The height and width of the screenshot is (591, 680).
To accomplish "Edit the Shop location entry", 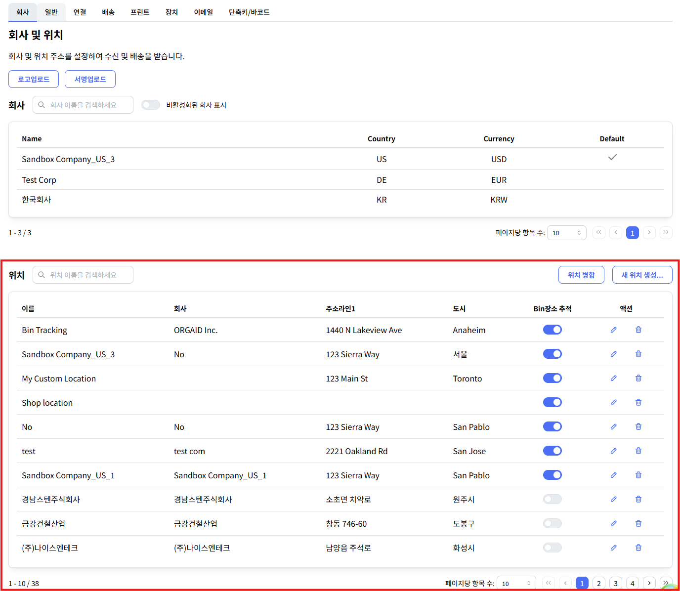I will 613,402.
